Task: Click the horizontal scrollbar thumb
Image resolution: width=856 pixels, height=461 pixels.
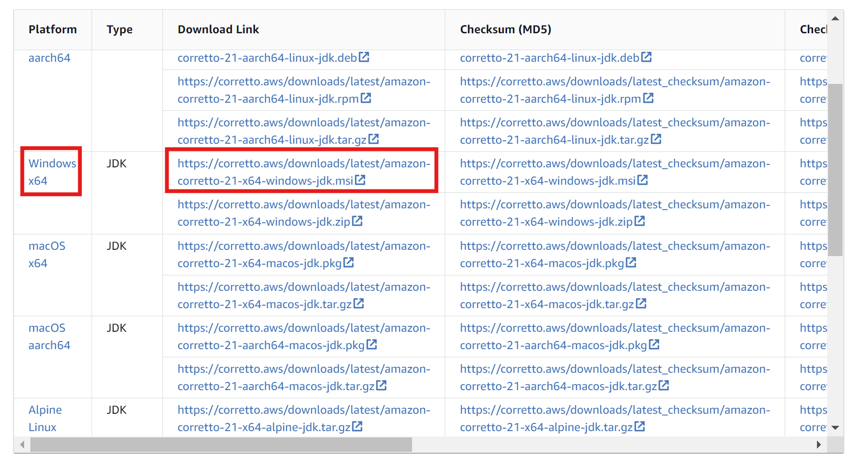Action: (221, 445)
